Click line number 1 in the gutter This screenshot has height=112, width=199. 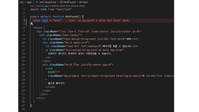pos(24,9)
